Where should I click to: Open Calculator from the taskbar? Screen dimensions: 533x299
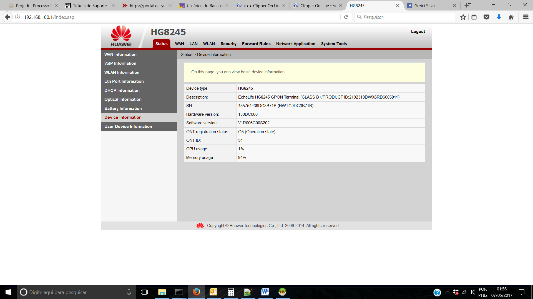pyautogui.click(x=231, y=292)
